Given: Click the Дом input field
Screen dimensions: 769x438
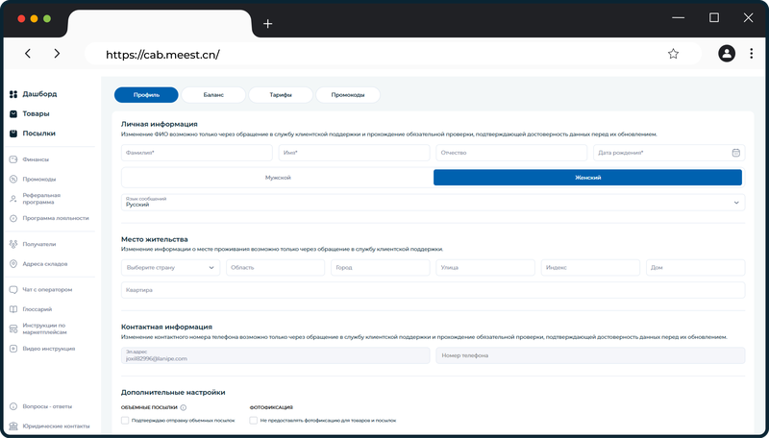Looking at the screenshot, I should [695, 267].
